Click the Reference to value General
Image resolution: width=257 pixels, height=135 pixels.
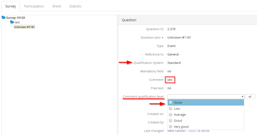[x=173, y=54]
